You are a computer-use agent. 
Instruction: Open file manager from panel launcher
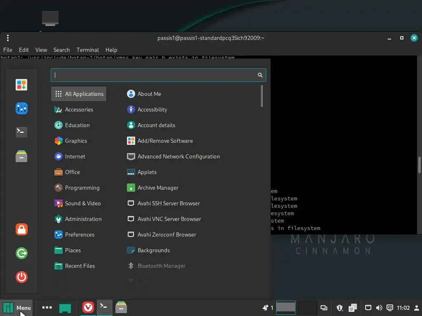pos(121,307)
